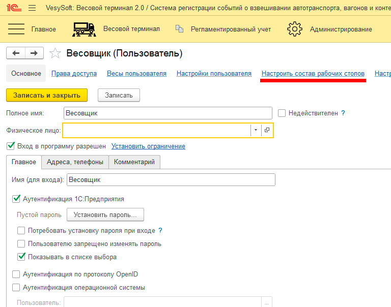Add to favorites with the star icon
Viewport: 391px width, 307px height.
(x=56, y=54)
